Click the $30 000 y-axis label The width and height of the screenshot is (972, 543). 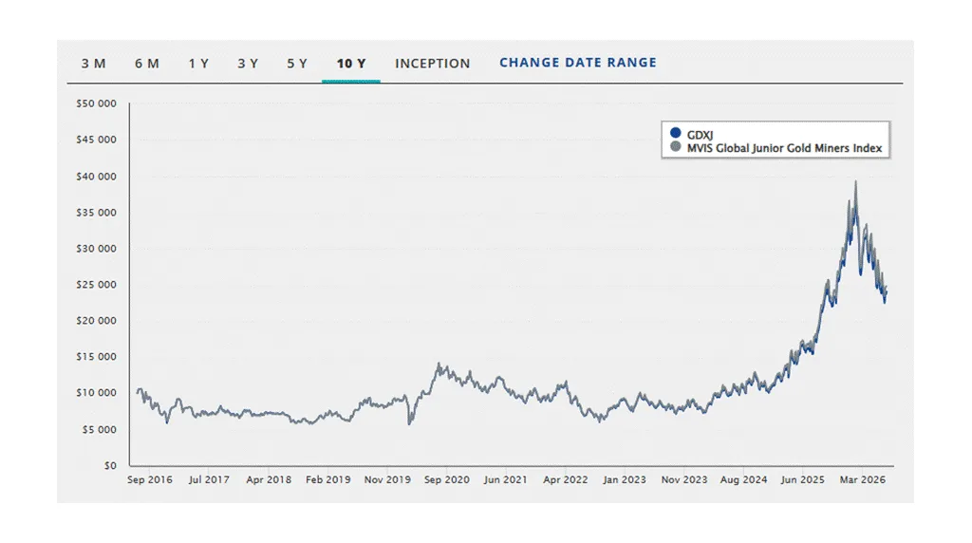96,249
